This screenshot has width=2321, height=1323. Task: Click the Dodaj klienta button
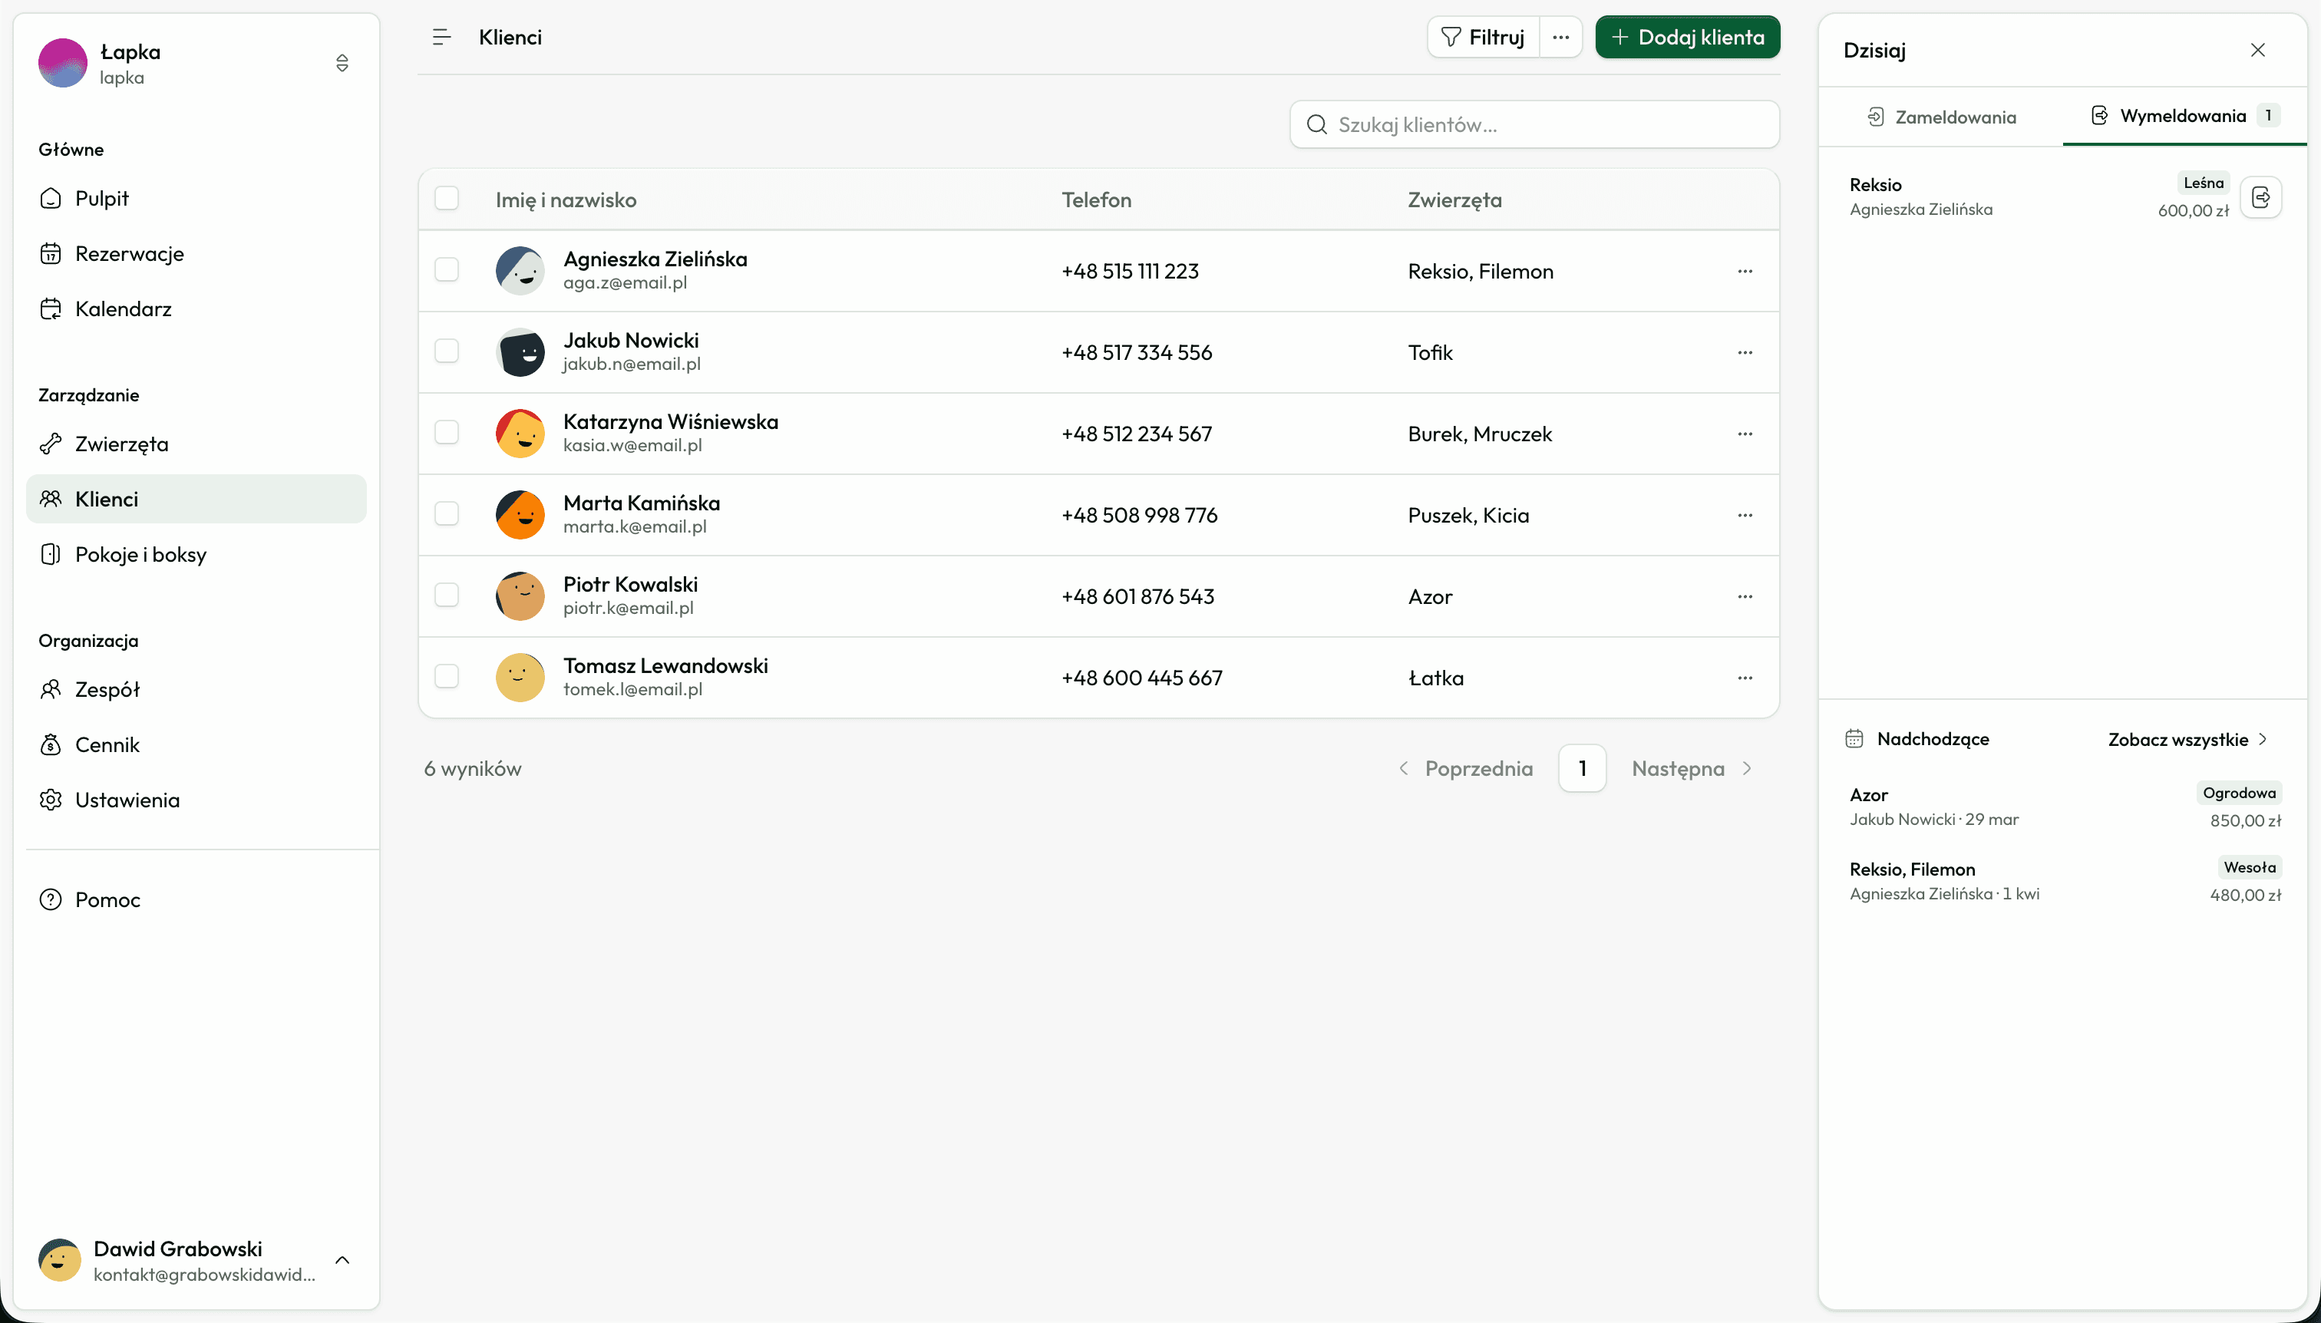1687,38
